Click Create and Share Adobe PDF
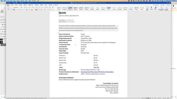The height and width of the screenshot is (99, 177). pos(161,9)
